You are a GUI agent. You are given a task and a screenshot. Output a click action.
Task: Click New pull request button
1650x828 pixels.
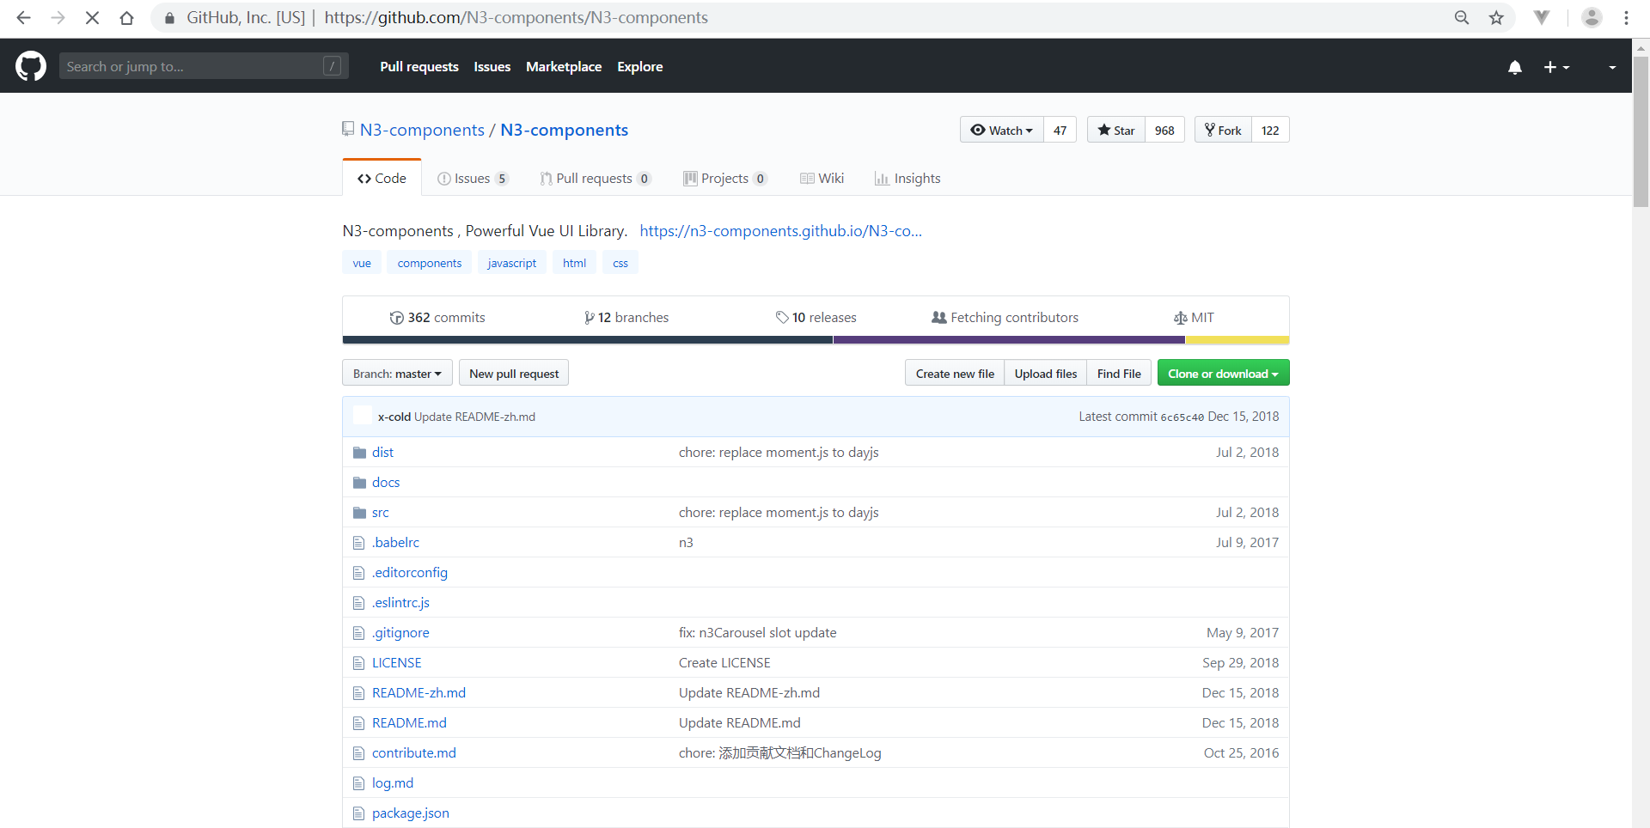514,373
